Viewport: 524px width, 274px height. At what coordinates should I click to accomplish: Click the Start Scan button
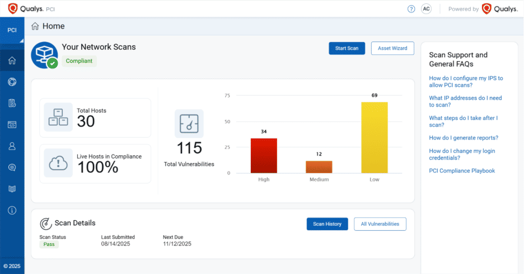[x=347, y=48]
